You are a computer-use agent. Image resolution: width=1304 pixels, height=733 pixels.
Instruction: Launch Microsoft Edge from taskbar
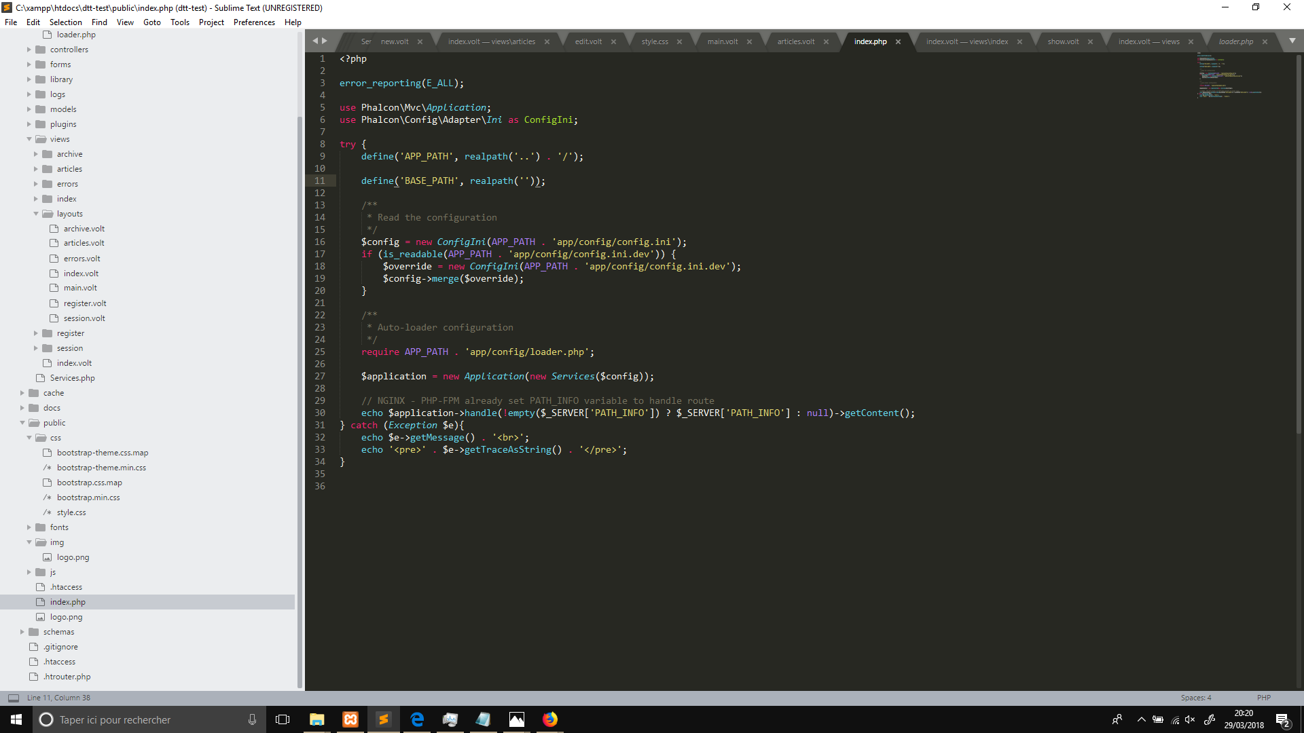417,719
